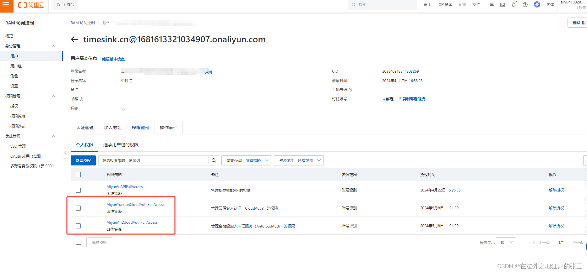The height and width of the screenshot is (272, 587).
Task: Open the notifications bell
Action: coord(514,5)
